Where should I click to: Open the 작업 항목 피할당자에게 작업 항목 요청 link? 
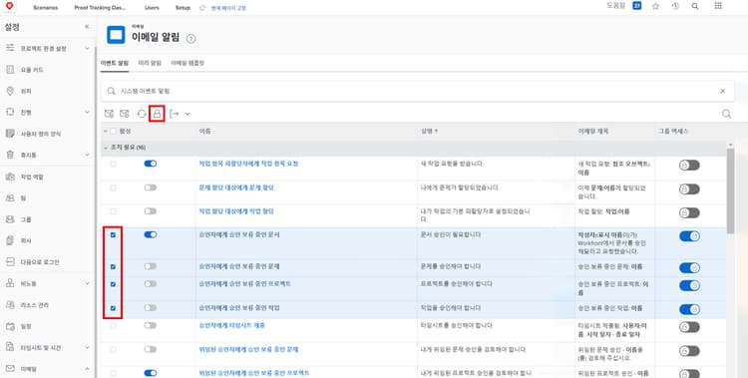[248, 164]
